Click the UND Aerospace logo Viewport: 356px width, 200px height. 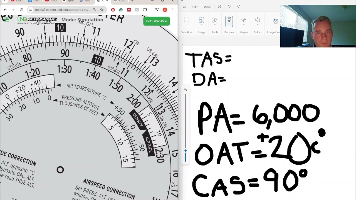[37, 20]
